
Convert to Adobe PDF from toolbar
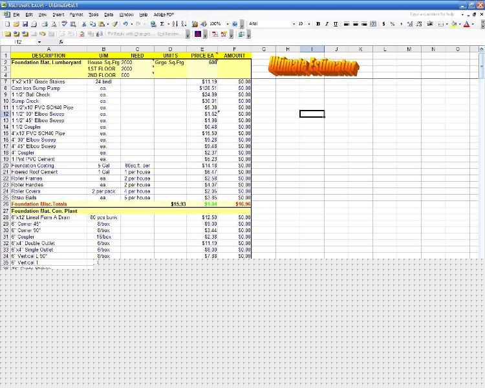point(215,34)
